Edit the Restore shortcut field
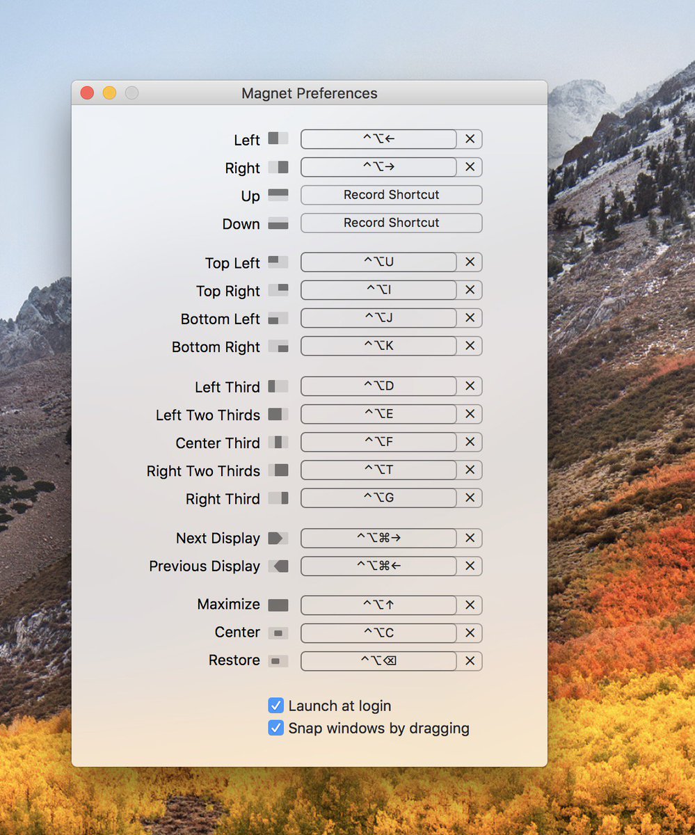 [x=379, y=660]
